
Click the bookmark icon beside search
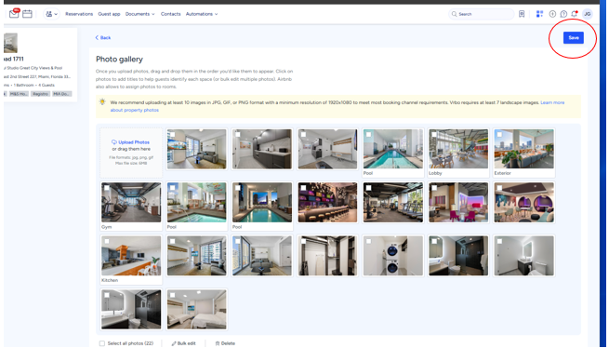[x=522, y=14]
